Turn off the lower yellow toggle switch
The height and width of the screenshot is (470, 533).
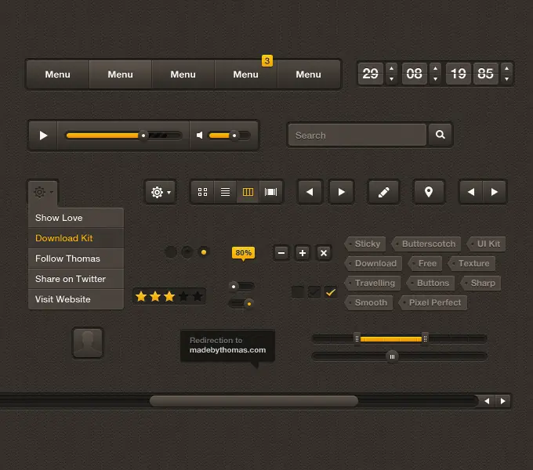241,304
